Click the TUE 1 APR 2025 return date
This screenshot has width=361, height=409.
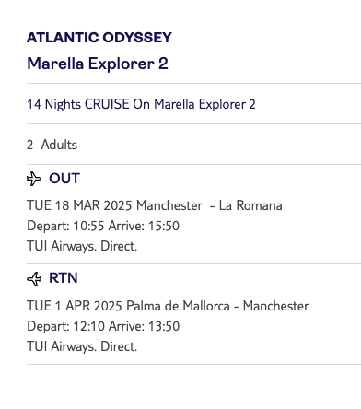(75, 306)
